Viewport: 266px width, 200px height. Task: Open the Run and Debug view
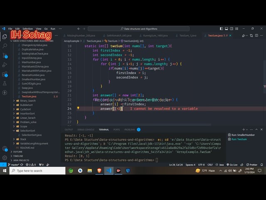(5, 65)
